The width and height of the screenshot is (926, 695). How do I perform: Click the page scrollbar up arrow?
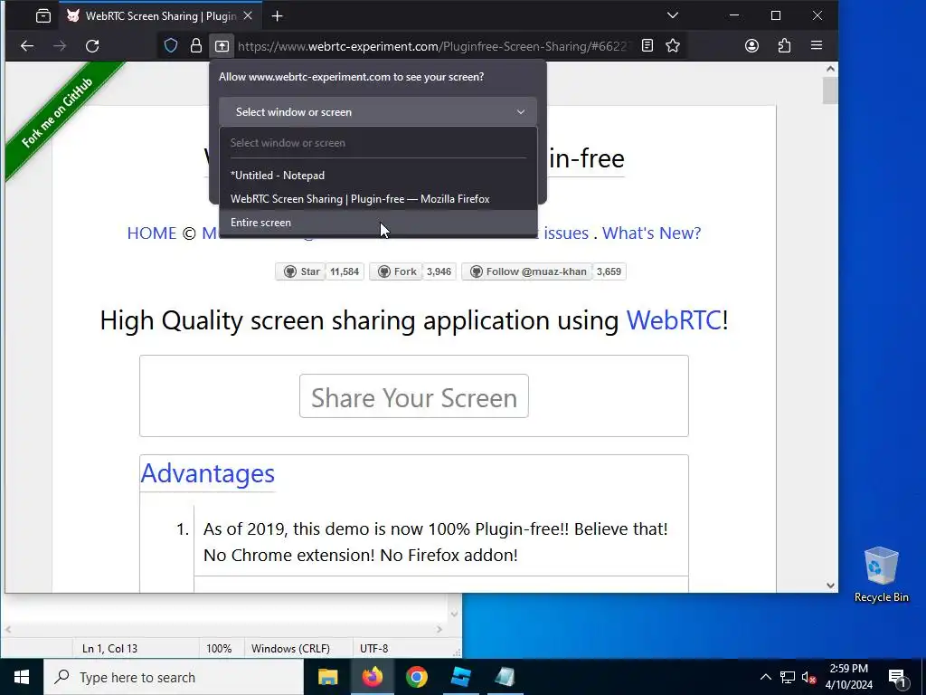point(830,69)
